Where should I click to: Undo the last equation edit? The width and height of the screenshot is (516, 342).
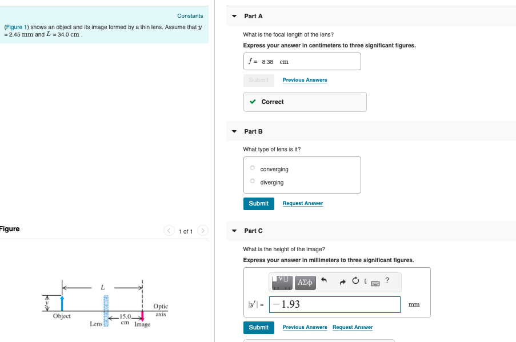click(x=324, y=281)
